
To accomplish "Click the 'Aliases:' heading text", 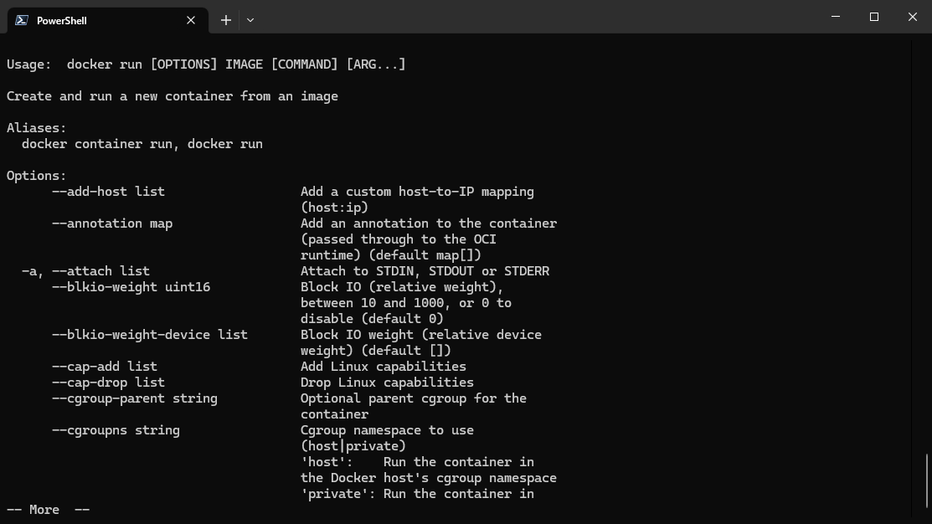I will (36, 128).
